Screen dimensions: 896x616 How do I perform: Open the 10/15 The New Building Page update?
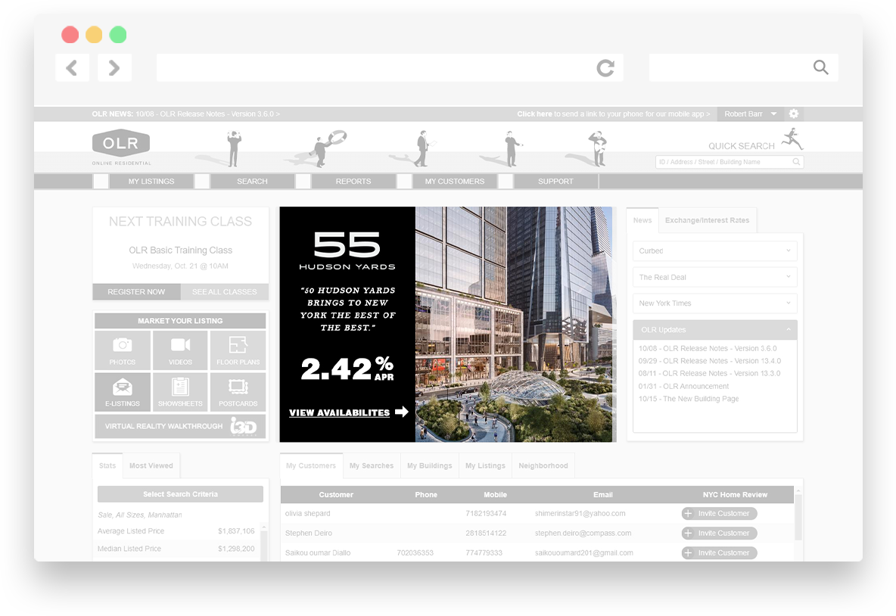[689, 399]
